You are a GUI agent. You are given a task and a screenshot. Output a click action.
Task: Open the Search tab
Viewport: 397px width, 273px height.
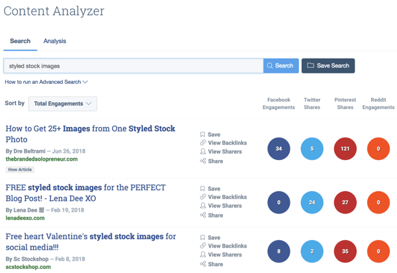tap(21, 41)
